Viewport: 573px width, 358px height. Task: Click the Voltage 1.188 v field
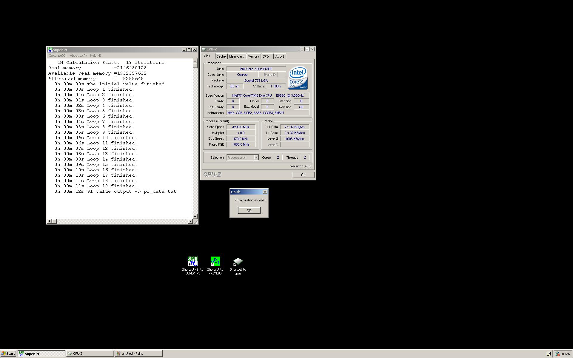point(276,86)
